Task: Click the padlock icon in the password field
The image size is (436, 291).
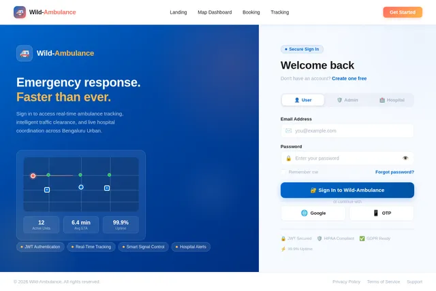Action: (x=289, y=158)
